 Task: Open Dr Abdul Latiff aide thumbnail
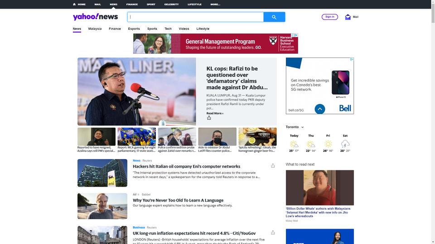217,136
